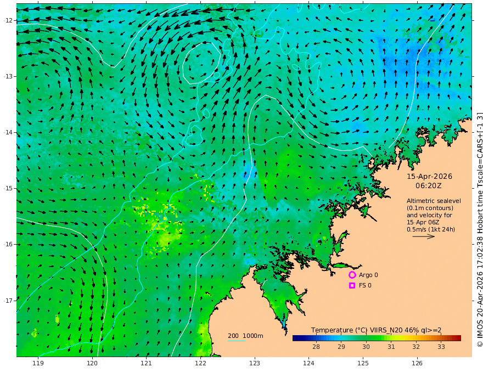
Task: Click longitude label 119 on bottom axis
Action: click(x=38, y=363)
